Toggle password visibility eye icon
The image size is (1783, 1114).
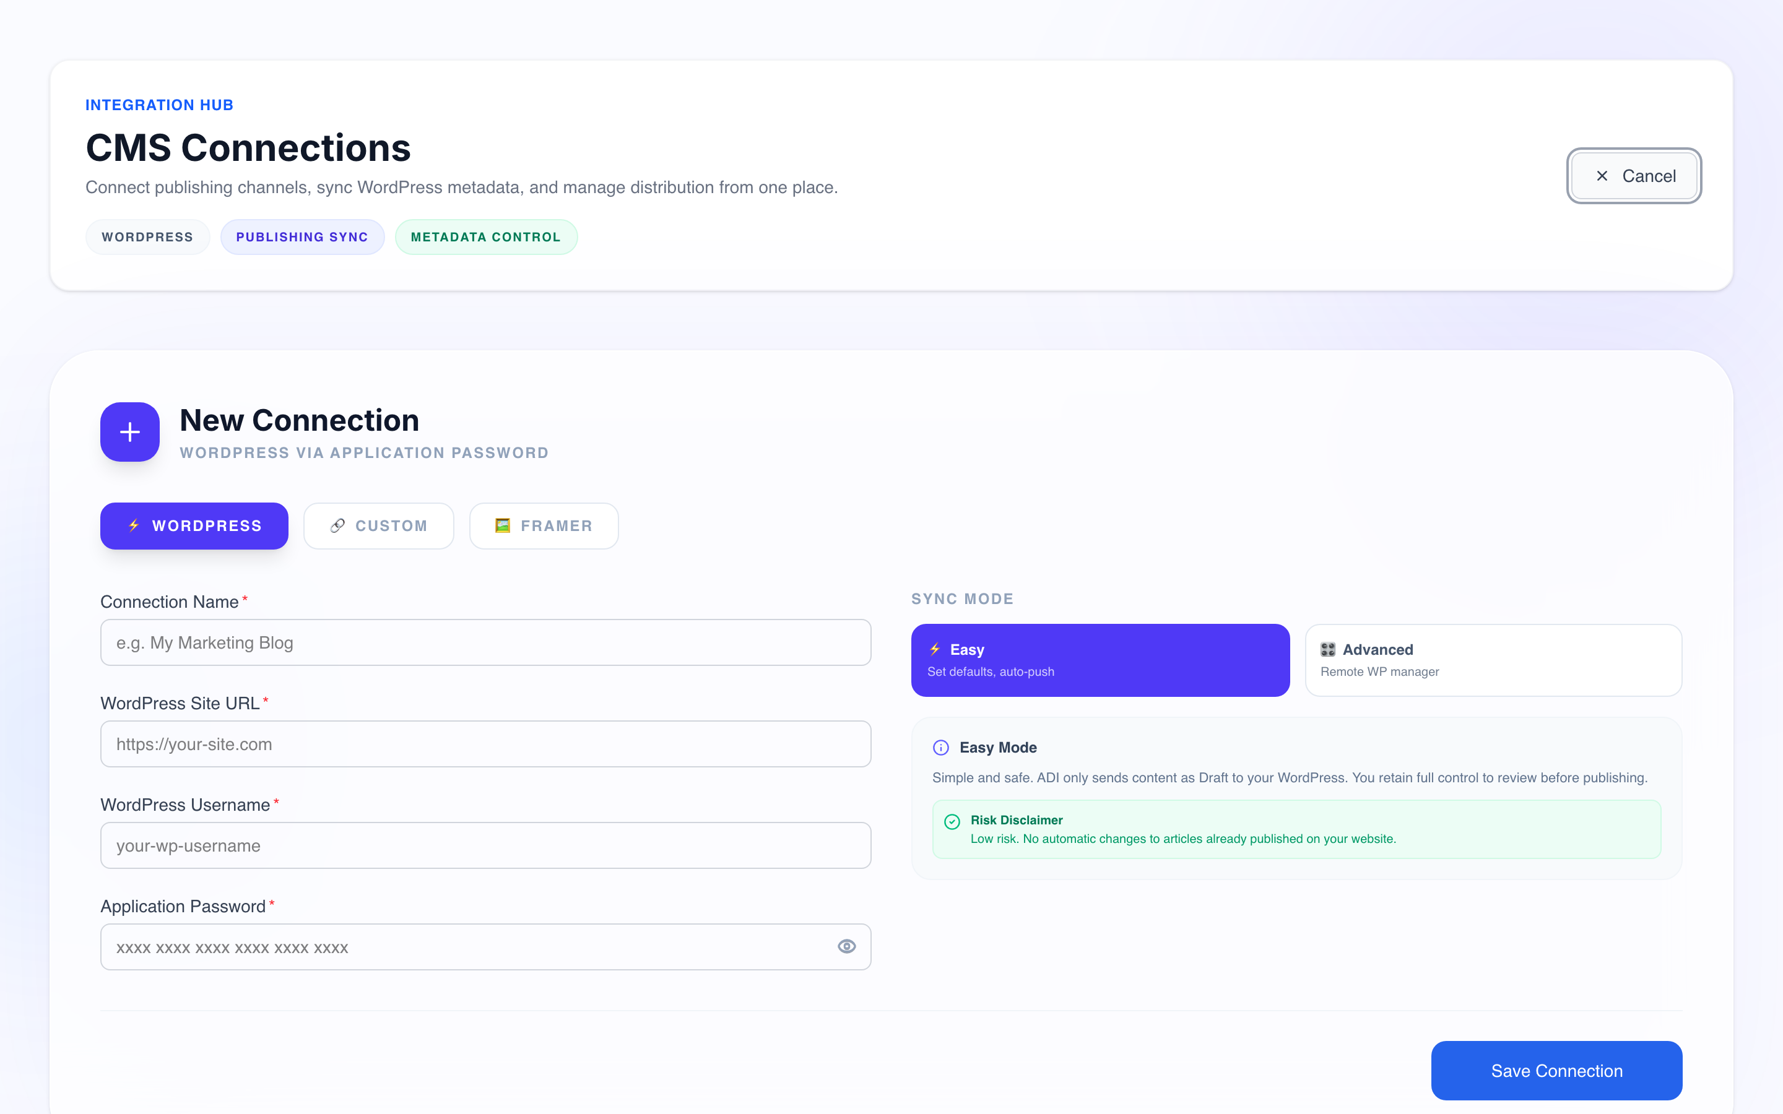[846, 947]
